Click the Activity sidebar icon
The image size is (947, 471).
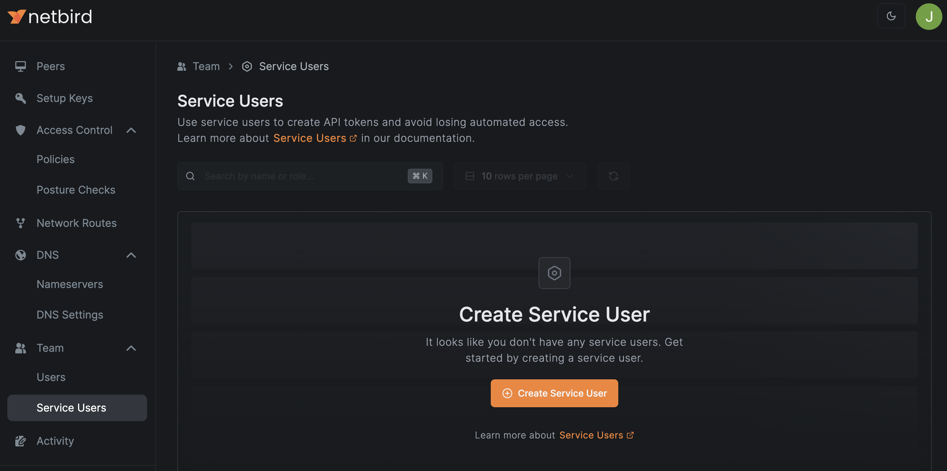20,440
